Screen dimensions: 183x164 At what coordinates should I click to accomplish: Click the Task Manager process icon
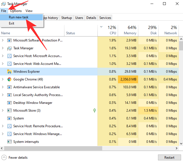pyautogui.click(x=9, y=48)
